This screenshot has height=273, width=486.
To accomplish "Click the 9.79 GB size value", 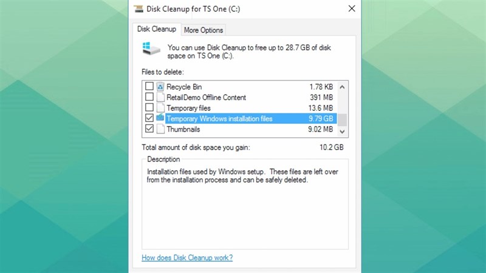I will (x=321, y=118).
